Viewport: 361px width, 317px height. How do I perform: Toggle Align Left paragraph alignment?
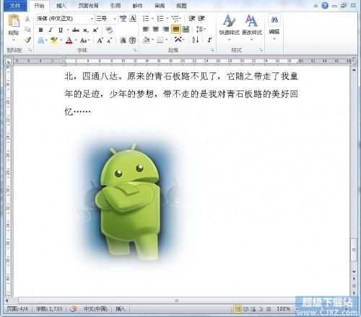click(146, 29)
